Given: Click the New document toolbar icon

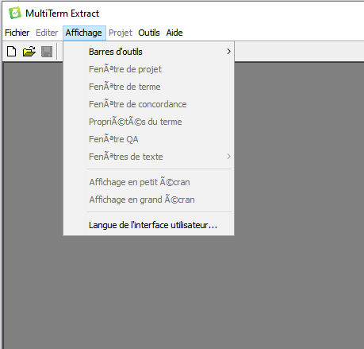Looking at the screenshot, I should click(x=11, y=52).
